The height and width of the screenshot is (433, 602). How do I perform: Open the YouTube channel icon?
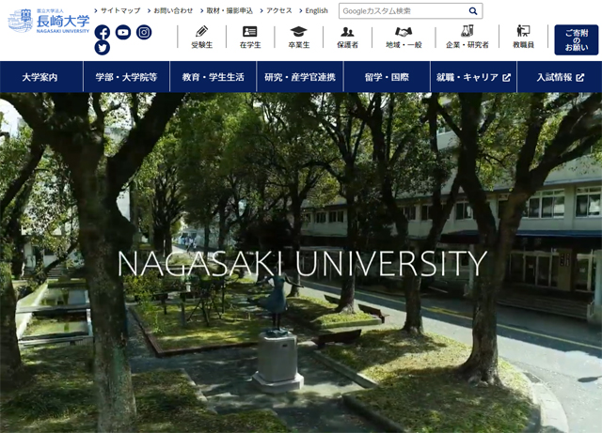click(123, 33)
